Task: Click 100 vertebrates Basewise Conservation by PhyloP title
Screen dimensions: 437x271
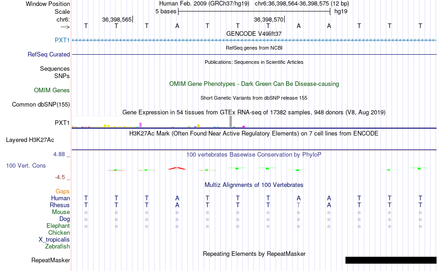Action: point(254,154)
